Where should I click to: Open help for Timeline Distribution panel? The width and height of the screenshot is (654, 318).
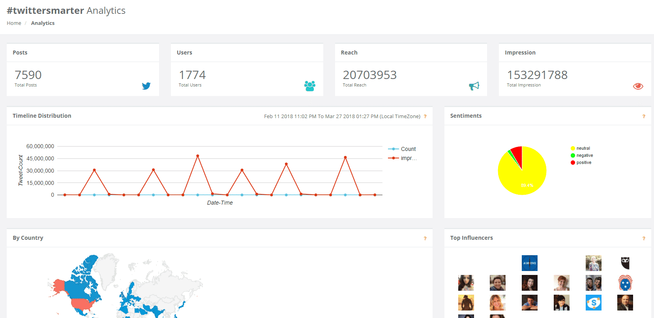425,117
